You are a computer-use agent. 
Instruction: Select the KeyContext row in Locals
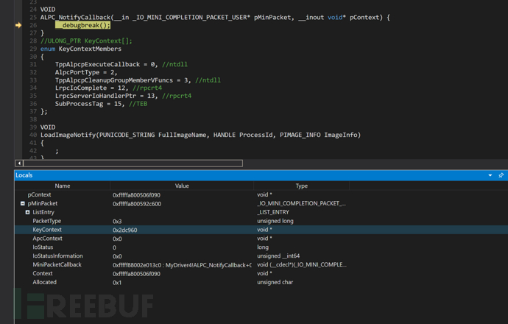pyautogui.click(x=47, y=230)
